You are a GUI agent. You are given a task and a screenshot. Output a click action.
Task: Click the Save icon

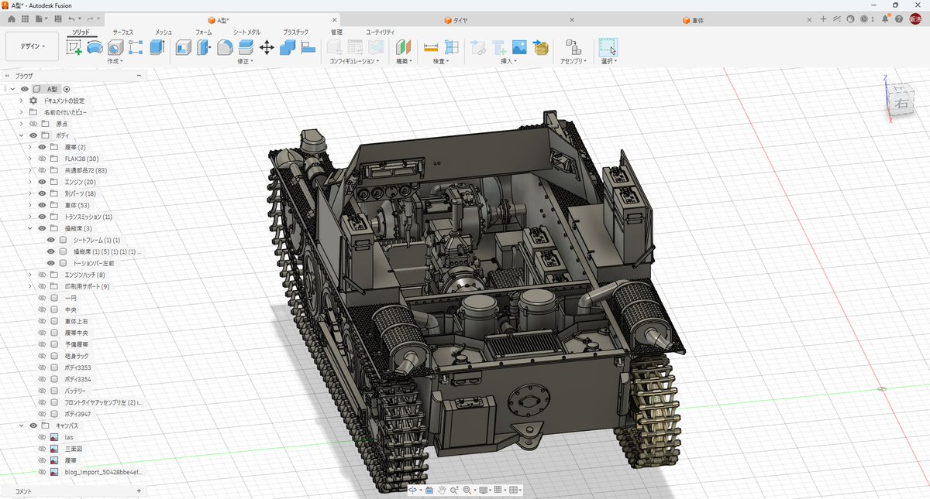[x=57, y=19]
